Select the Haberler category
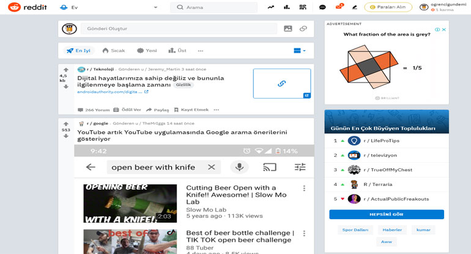 (392, 230)
